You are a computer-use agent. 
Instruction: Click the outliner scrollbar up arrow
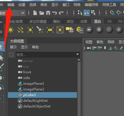79,60
